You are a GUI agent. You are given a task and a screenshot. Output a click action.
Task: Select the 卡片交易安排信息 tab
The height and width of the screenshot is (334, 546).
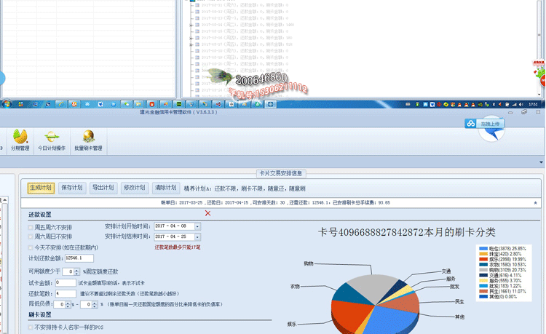[280, 173]
